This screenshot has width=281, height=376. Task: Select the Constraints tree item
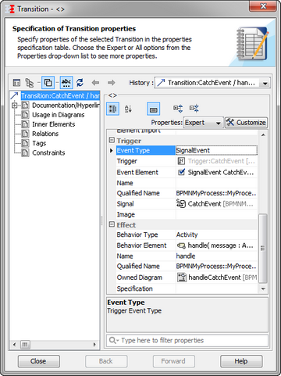tap(48, 152)
